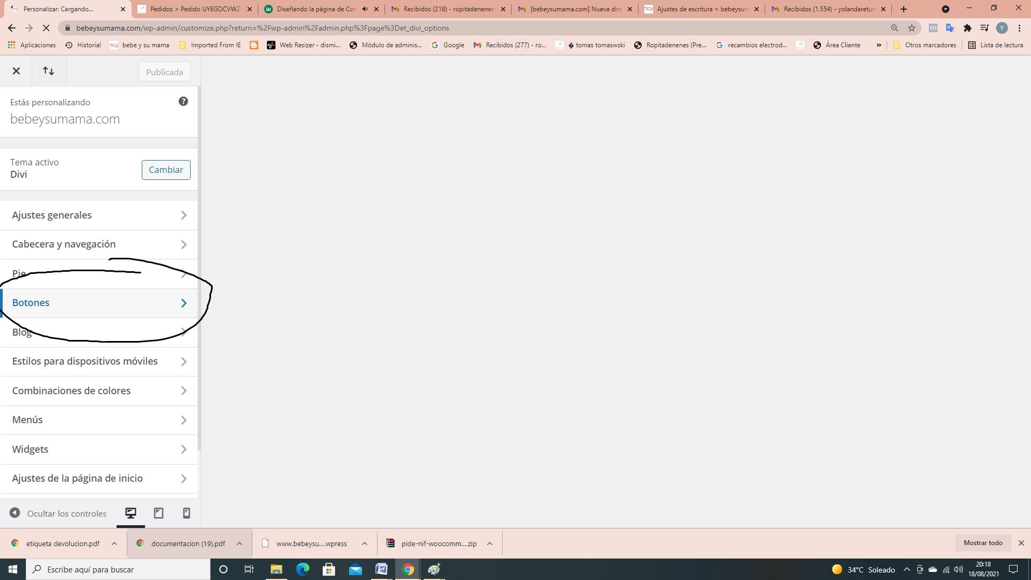The image size is (1031, 580).
Task: Open a new browser tab
Action: (904, 9)
